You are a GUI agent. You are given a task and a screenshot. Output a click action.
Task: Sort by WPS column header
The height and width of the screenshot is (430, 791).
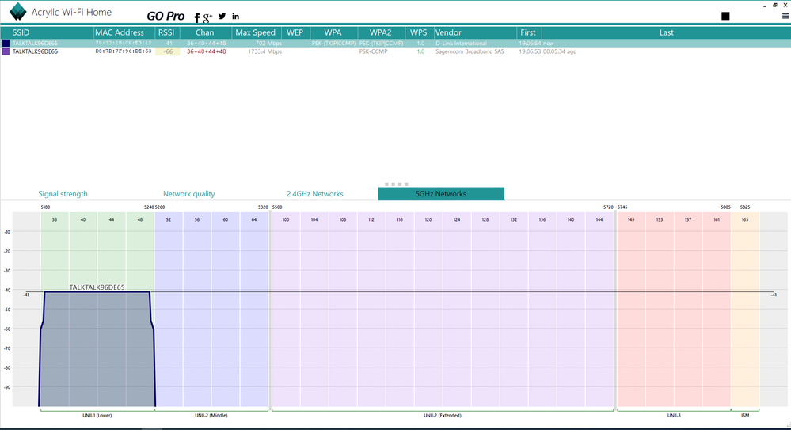(418, 32)
